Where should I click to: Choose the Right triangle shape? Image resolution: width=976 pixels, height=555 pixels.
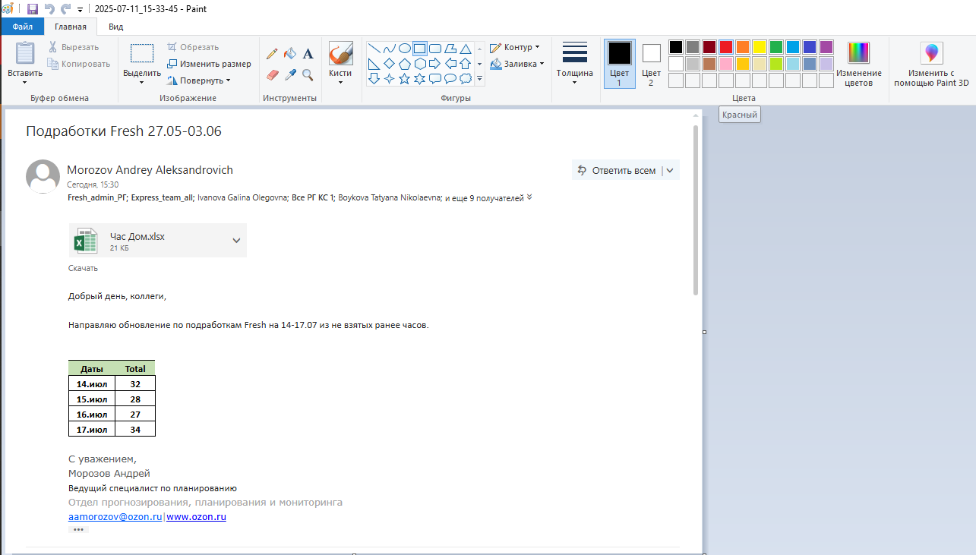click(374, 63)
